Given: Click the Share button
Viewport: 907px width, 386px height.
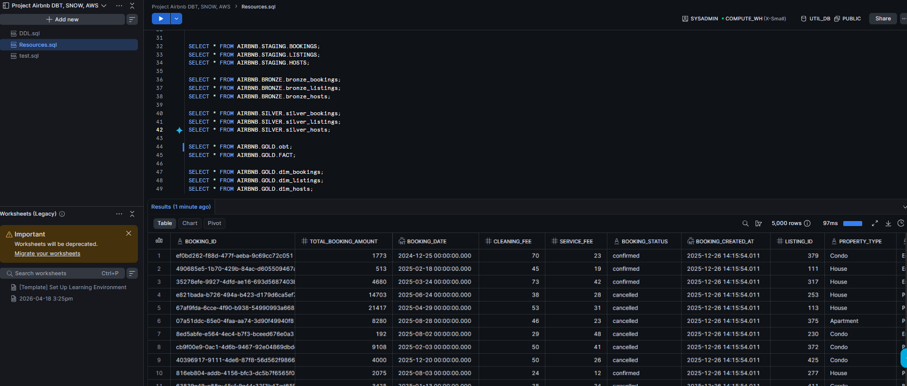Looking at the screenshot, I should point(883,18).
